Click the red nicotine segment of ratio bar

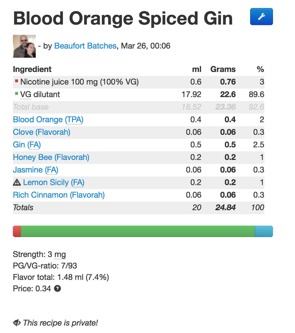(x=17, y=231)
